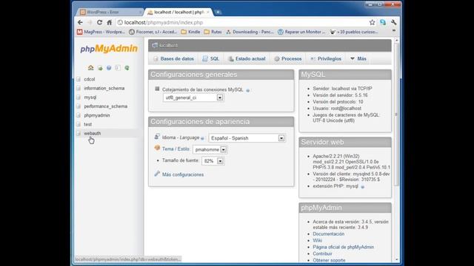This screenshot has width=474, height=266.
Task: Close the localhost phpMyAdmin browser tab
Action: [208, 12]
